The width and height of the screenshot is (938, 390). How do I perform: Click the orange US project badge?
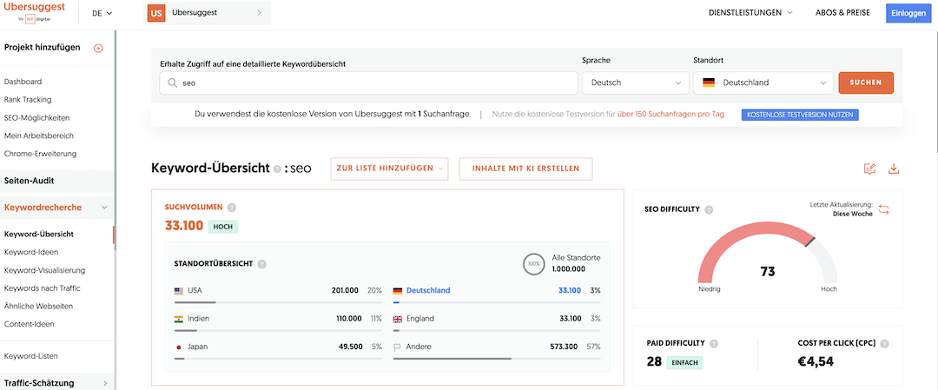[156, 12]
